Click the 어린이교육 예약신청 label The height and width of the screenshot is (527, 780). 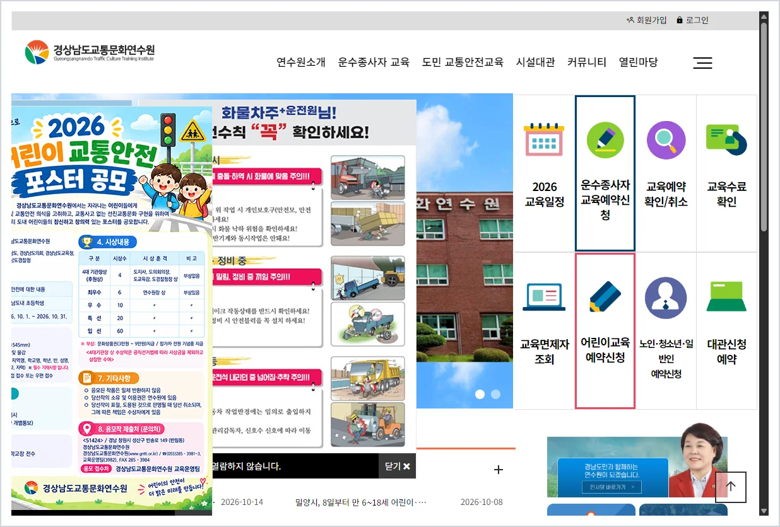[605, 350]
